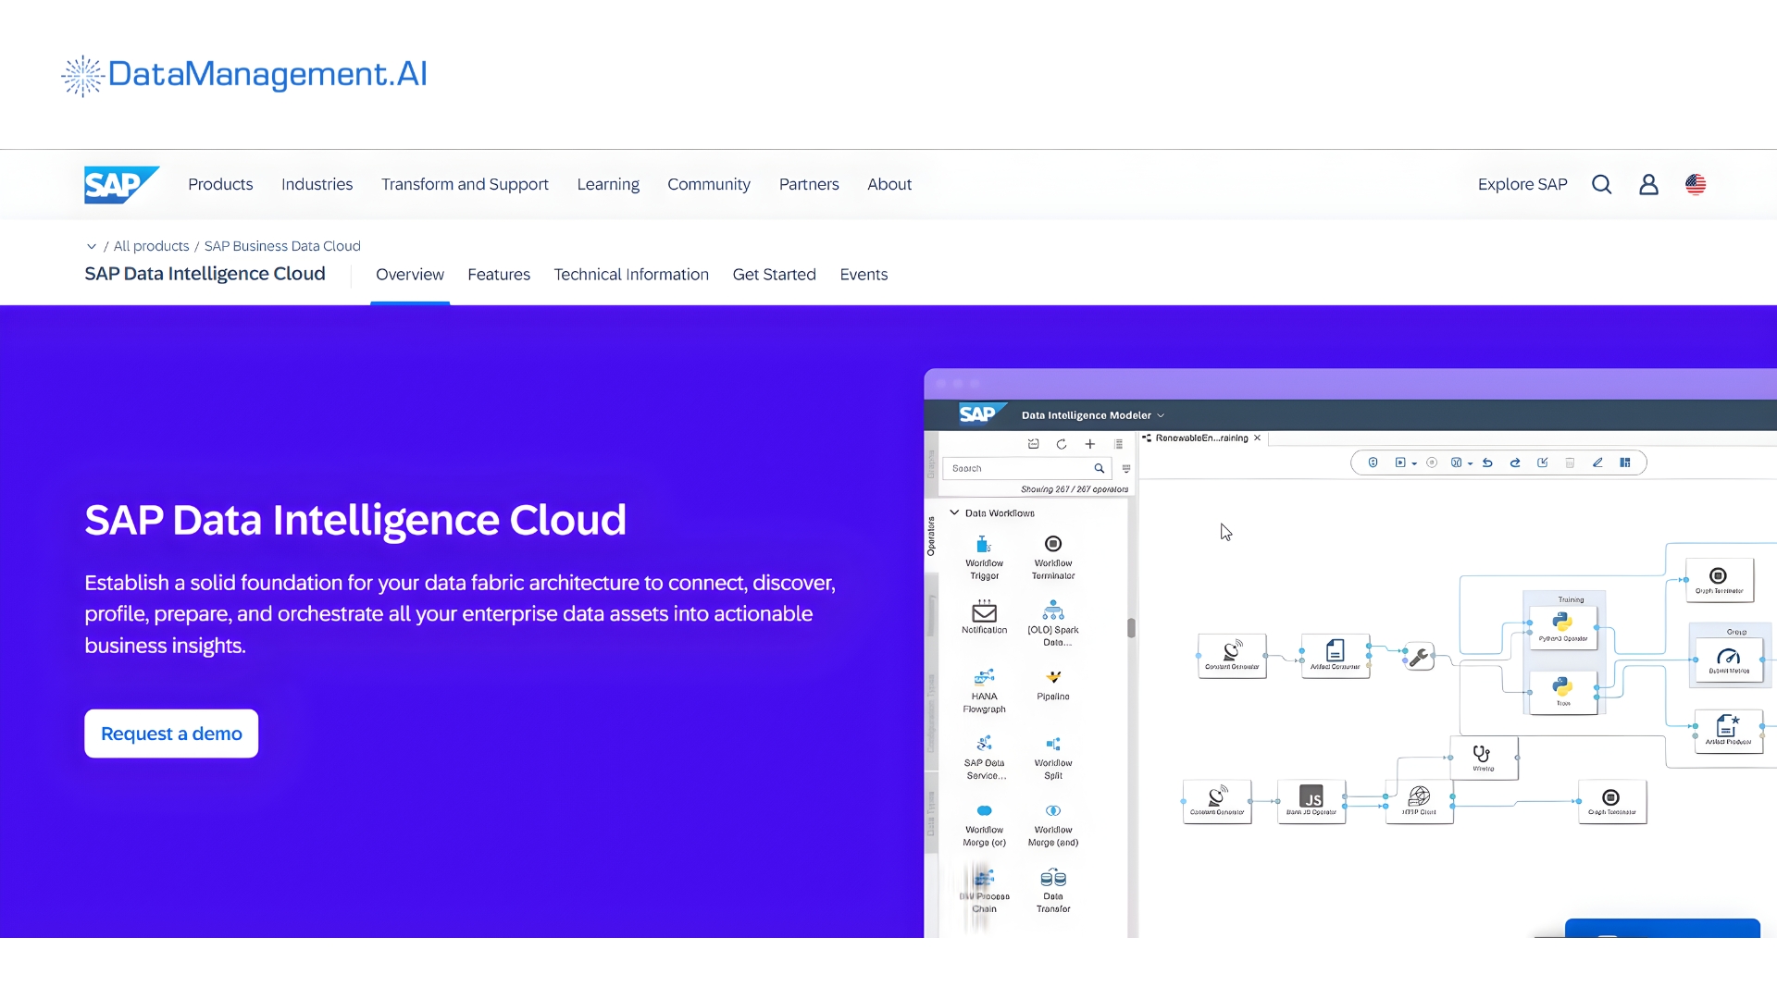The width and height of the screenshot is (1777, 999).
Task: Collapse the Data Workflows operator section
Action: pos(955,512)
